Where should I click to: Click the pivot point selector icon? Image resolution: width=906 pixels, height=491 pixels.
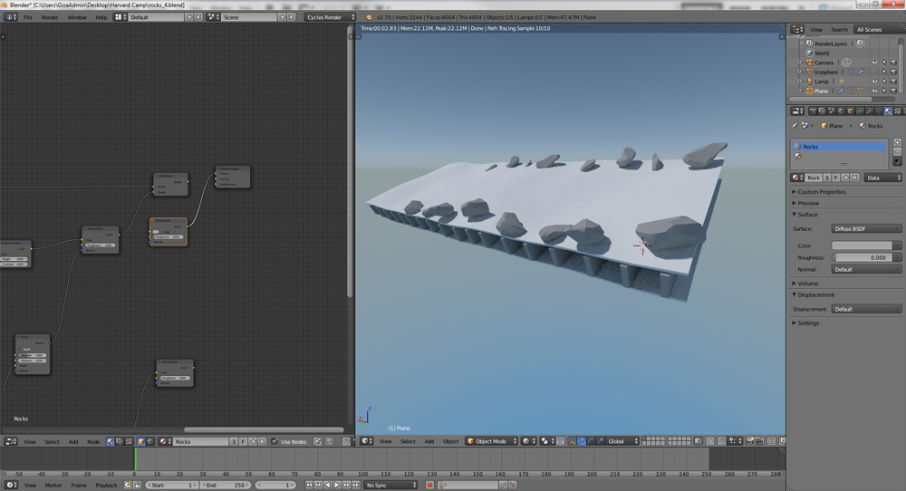548,441
